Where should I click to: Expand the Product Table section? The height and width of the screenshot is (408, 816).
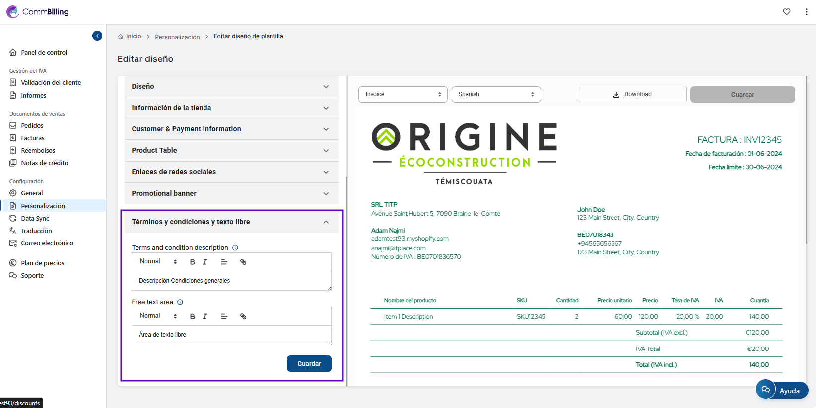231,150
